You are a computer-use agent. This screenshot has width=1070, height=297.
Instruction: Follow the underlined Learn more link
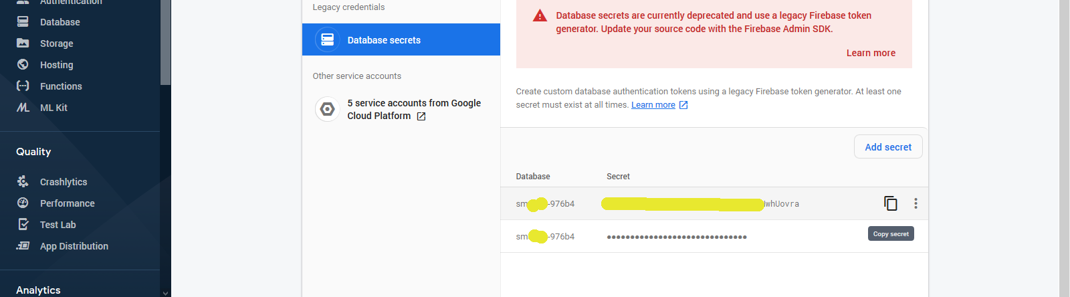(653, 105)
